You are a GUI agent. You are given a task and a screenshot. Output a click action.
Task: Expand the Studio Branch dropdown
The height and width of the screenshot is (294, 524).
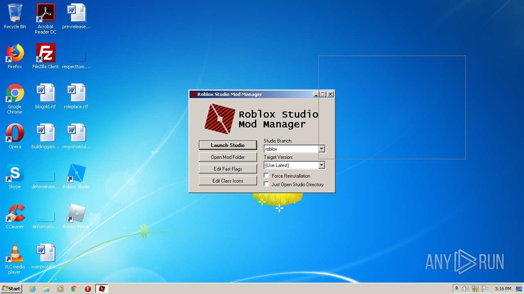click(322, 149)
